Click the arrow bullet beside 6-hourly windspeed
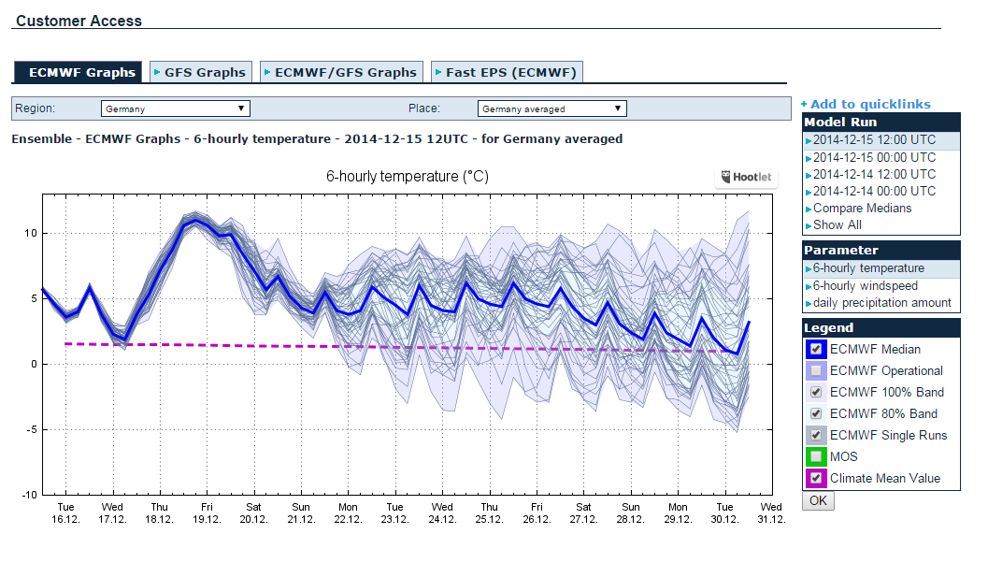 click(x=809, y=287)
